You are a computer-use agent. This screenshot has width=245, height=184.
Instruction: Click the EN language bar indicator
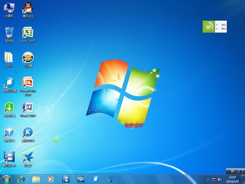pos(232,171)
